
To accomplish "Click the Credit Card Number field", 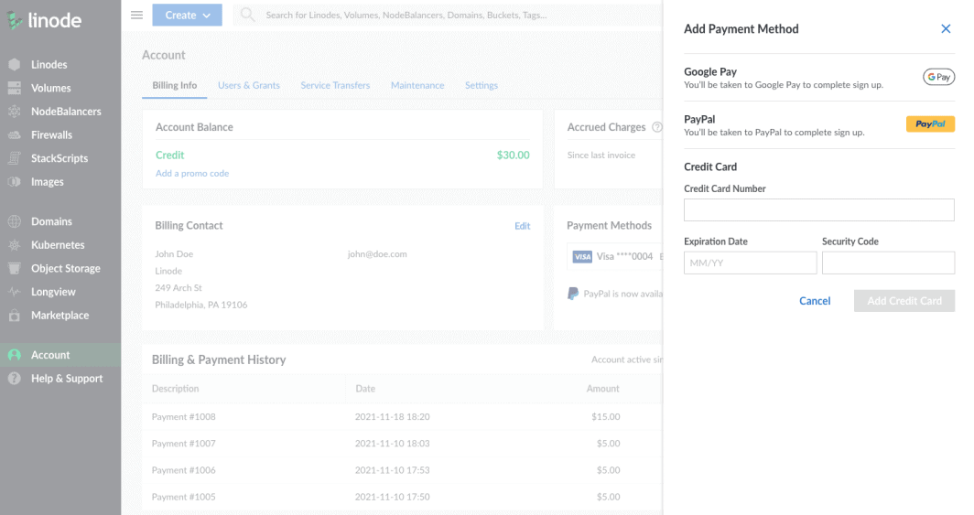I will click(818, 210).
